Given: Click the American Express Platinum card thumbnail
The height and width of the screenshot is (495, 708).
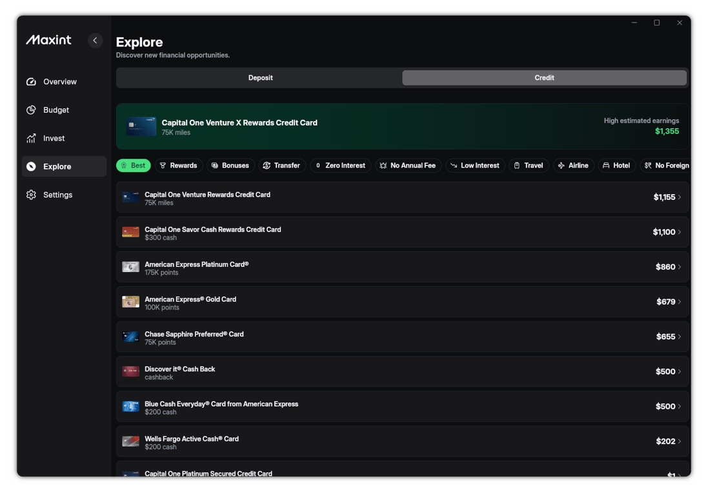Looking at the screenshot, I should (x=130, y=267).
